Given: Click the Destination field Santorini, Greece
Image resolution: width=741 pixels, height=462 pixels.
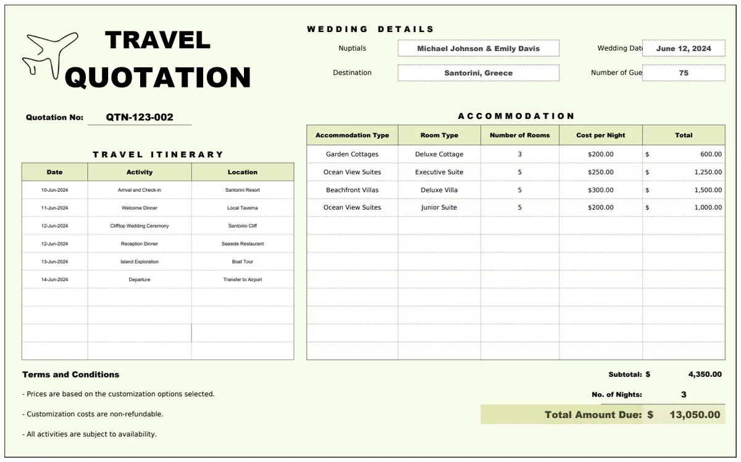Looking at the screenshot, I should tap(479, 73).
